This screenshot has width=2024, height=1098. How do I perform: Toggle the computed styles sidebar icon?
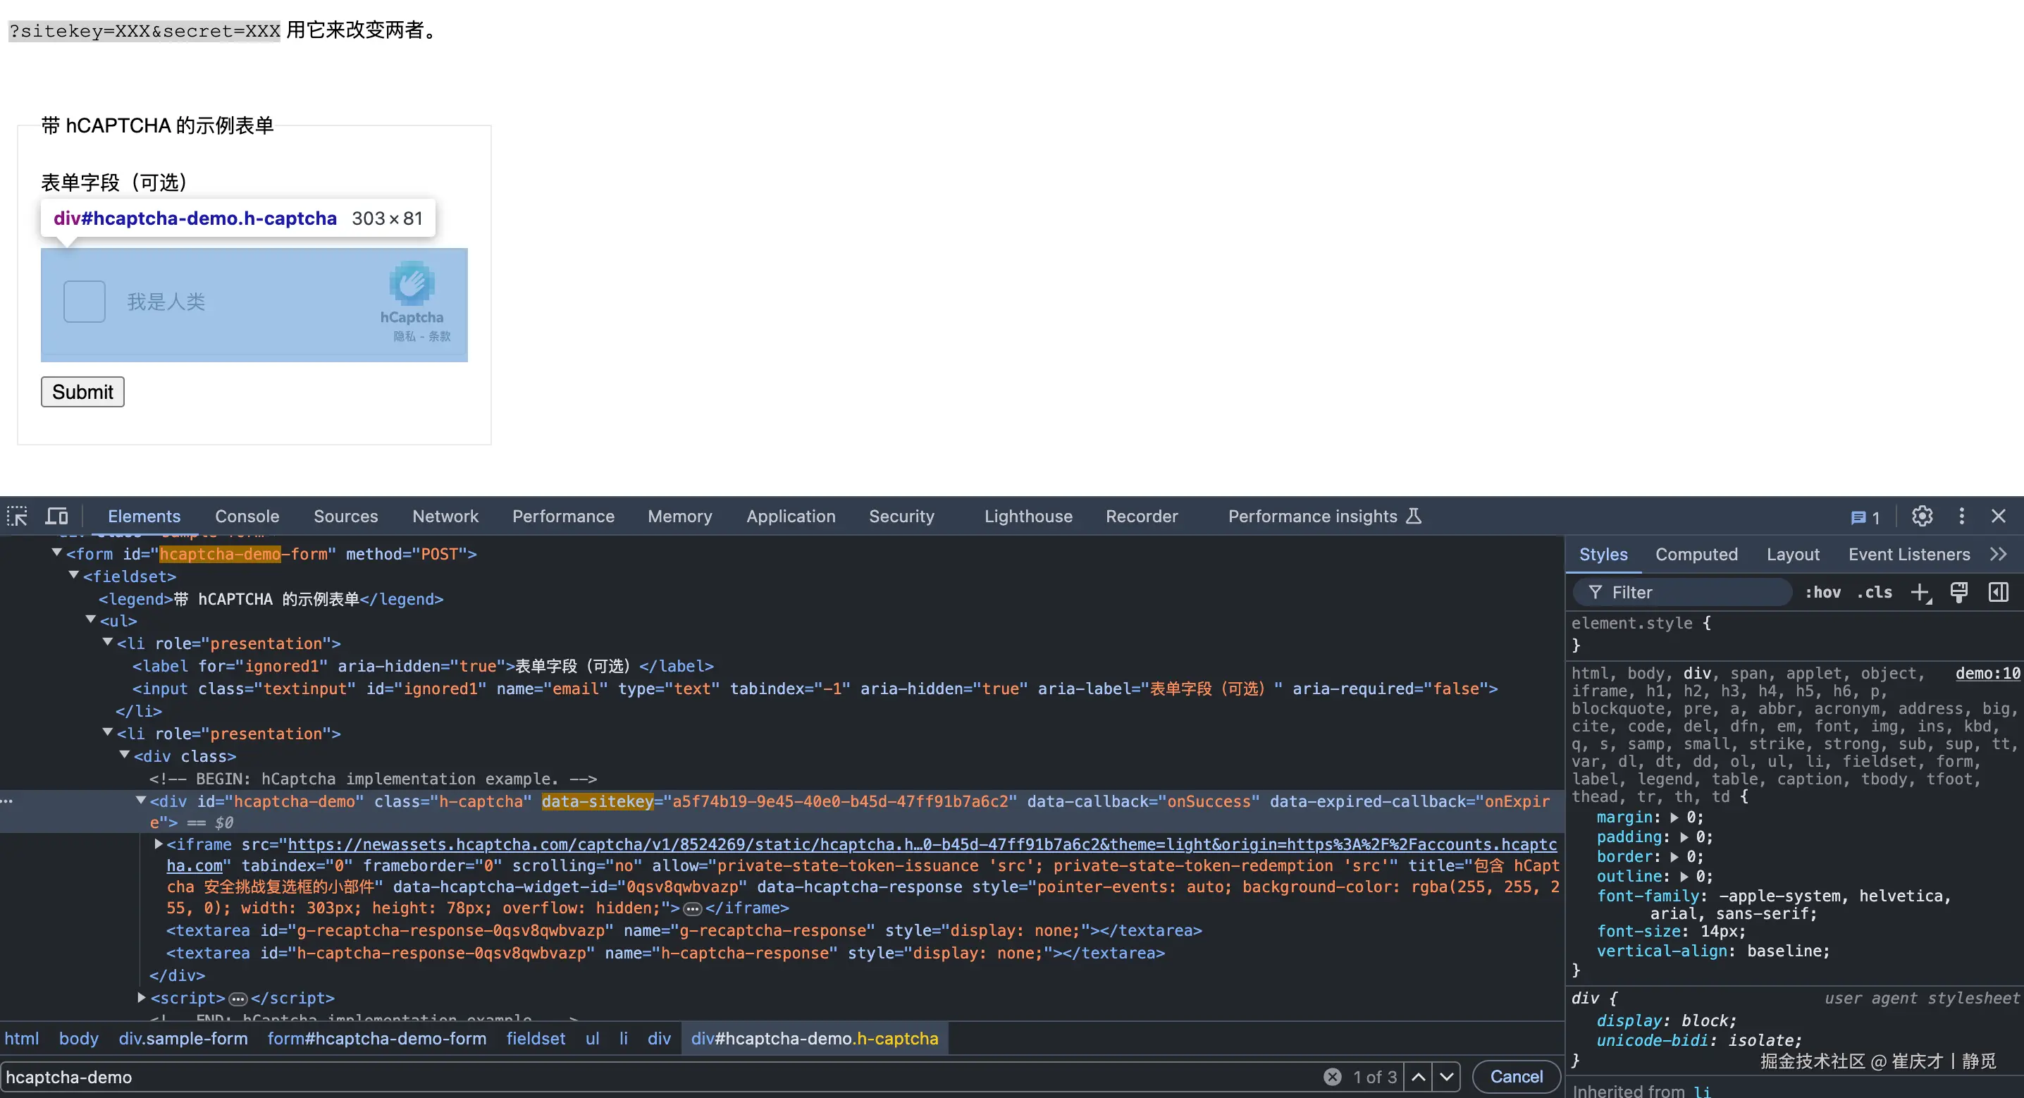1998,593
